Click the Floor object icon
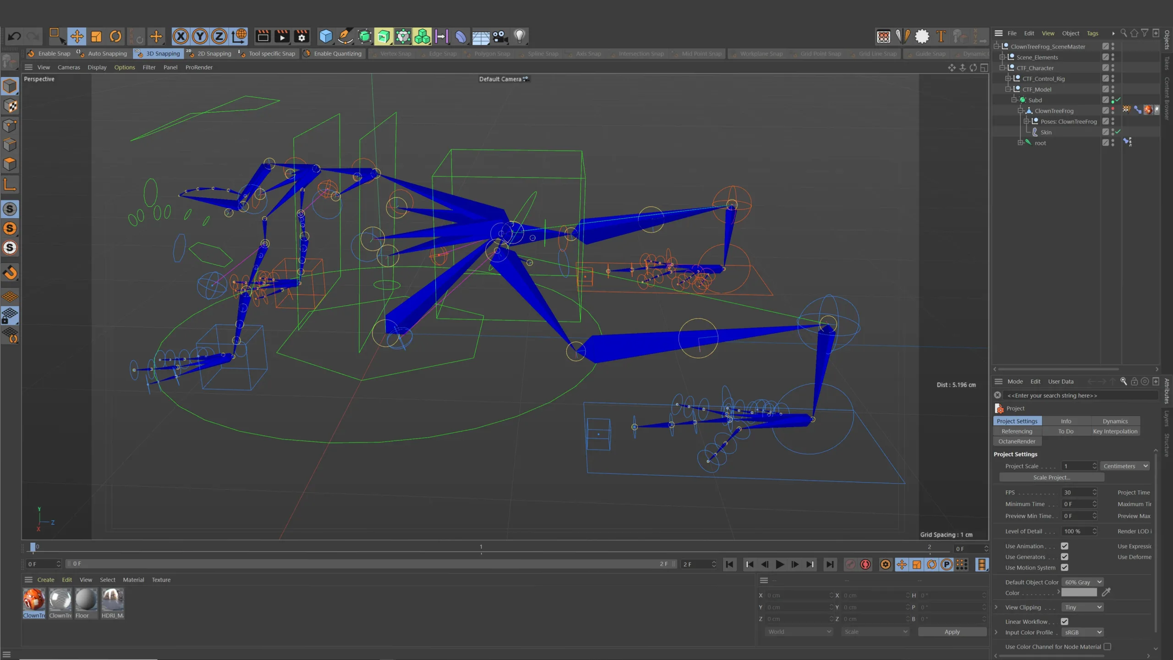This screenshot has height=660, width=1173. (481, 36)
